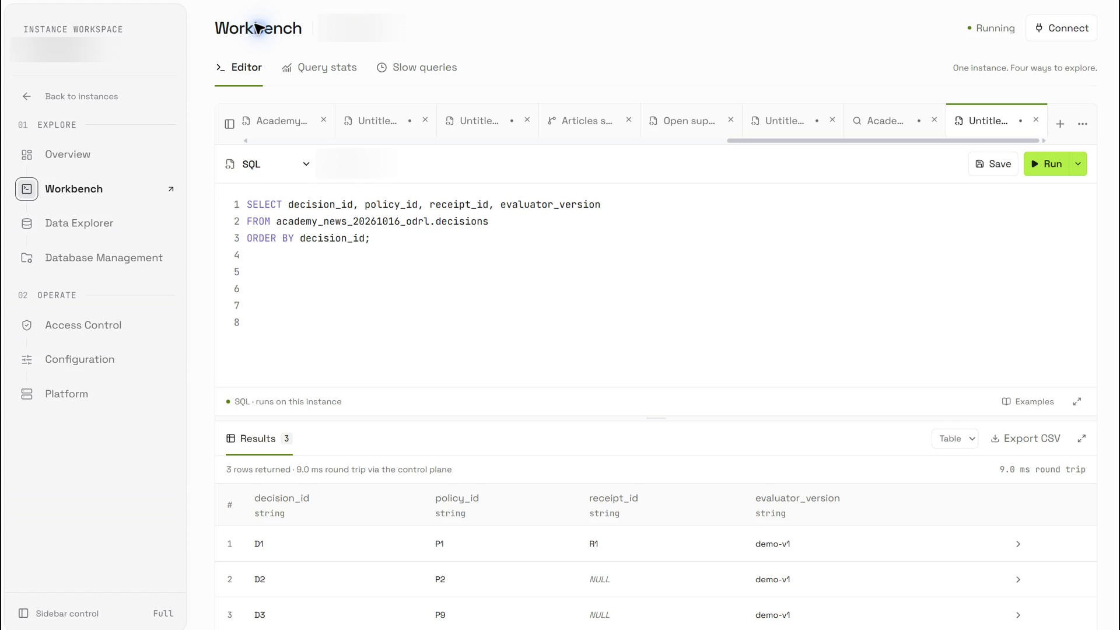Click the tab strip scroll right arrow
This screenshot has width=1120, height=630.
tap(1044, 141)
